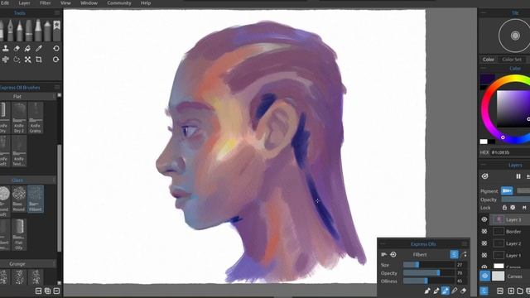
Task: Select the Fill bucket tool
Action: (27, 49)
